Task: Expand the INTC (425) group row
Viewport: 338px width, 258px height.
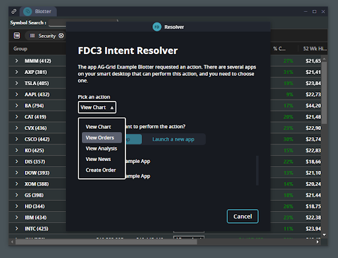Action: click(x=17, y=229)
